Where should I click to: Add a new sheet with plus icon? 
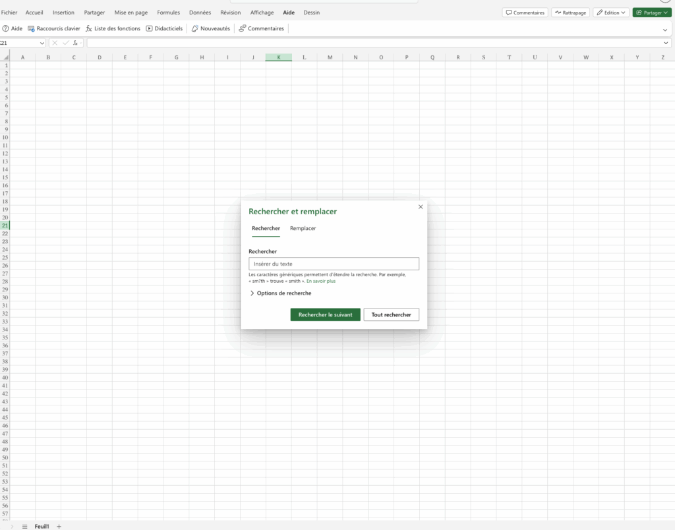tap(59, 526)
